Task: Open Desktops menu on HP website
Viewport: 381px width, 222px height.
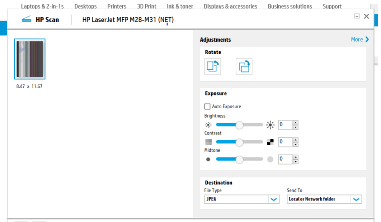Action: [x=85, y=6]
